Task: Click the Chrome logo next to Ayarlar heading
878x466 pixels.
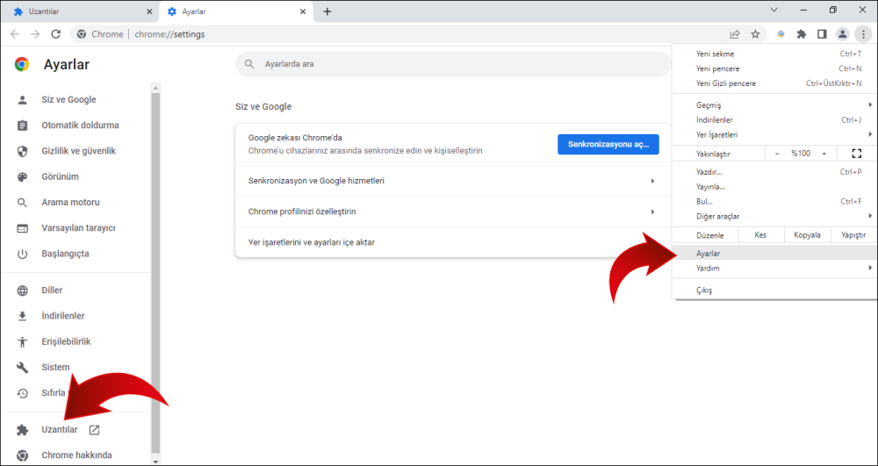Action: coord(22,64)
